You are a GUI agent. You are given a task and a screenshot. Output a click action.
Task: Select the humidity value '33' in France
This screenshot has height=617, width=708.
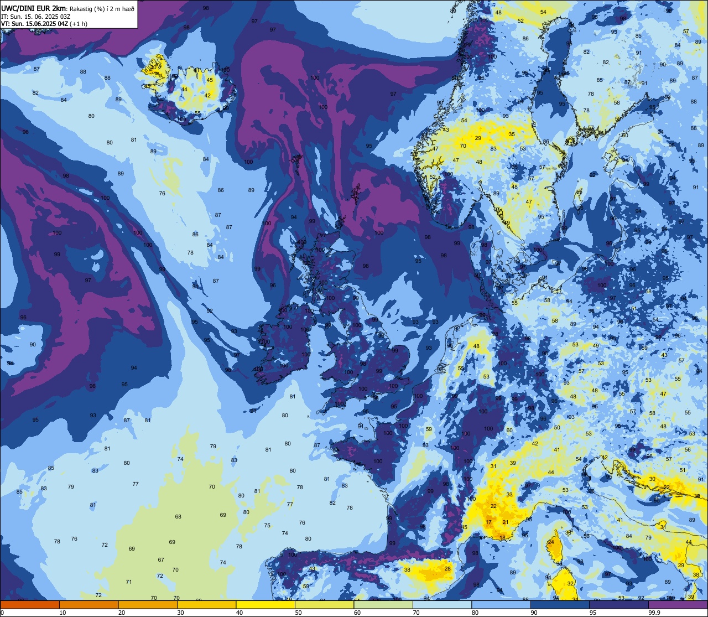509,495
